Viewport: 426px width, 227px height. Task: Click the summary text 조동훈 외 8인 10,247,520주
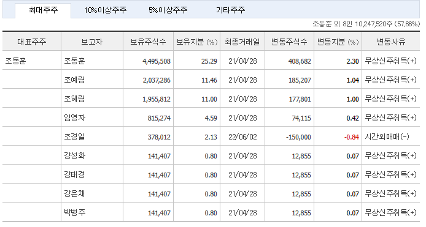pos(352,24)
